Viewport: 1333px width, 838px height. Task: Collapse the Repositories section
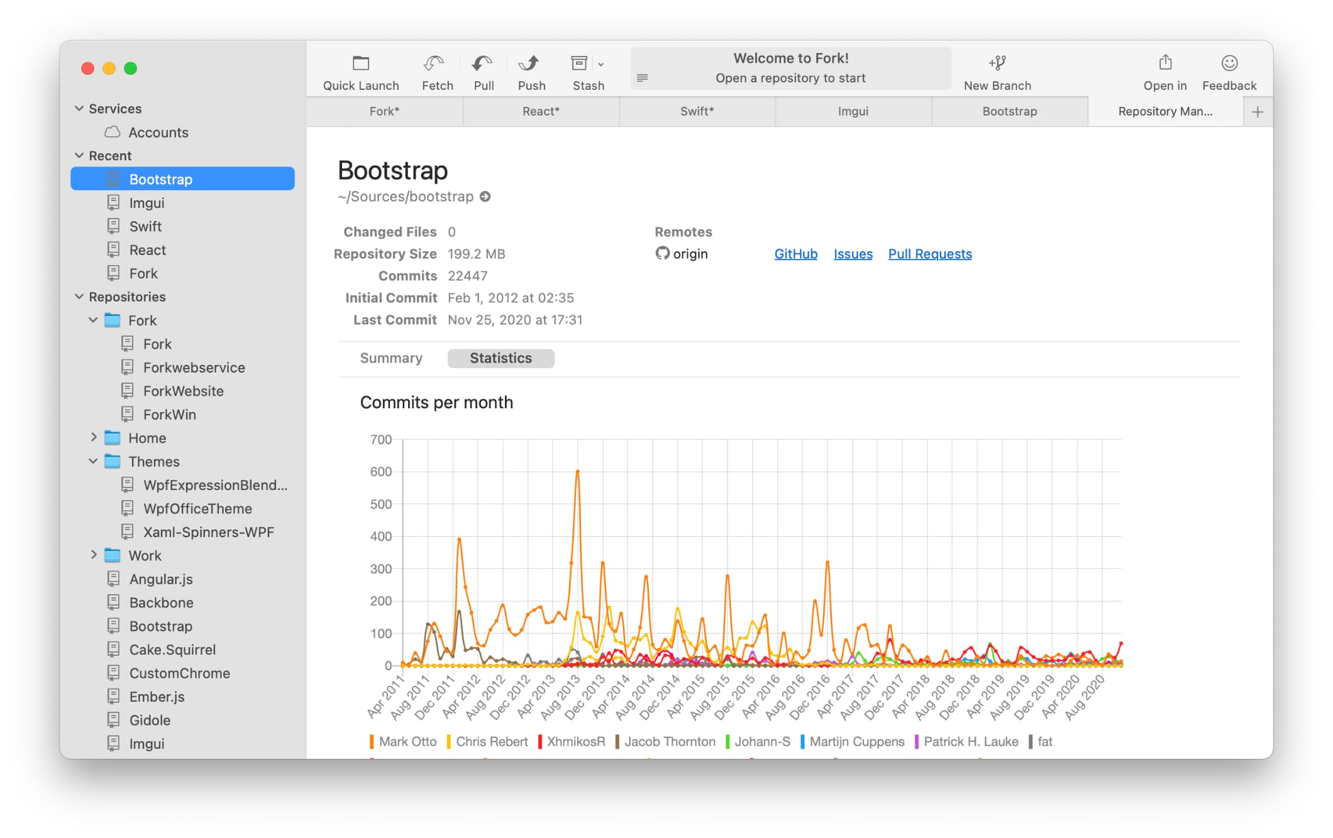pos(79,297)
